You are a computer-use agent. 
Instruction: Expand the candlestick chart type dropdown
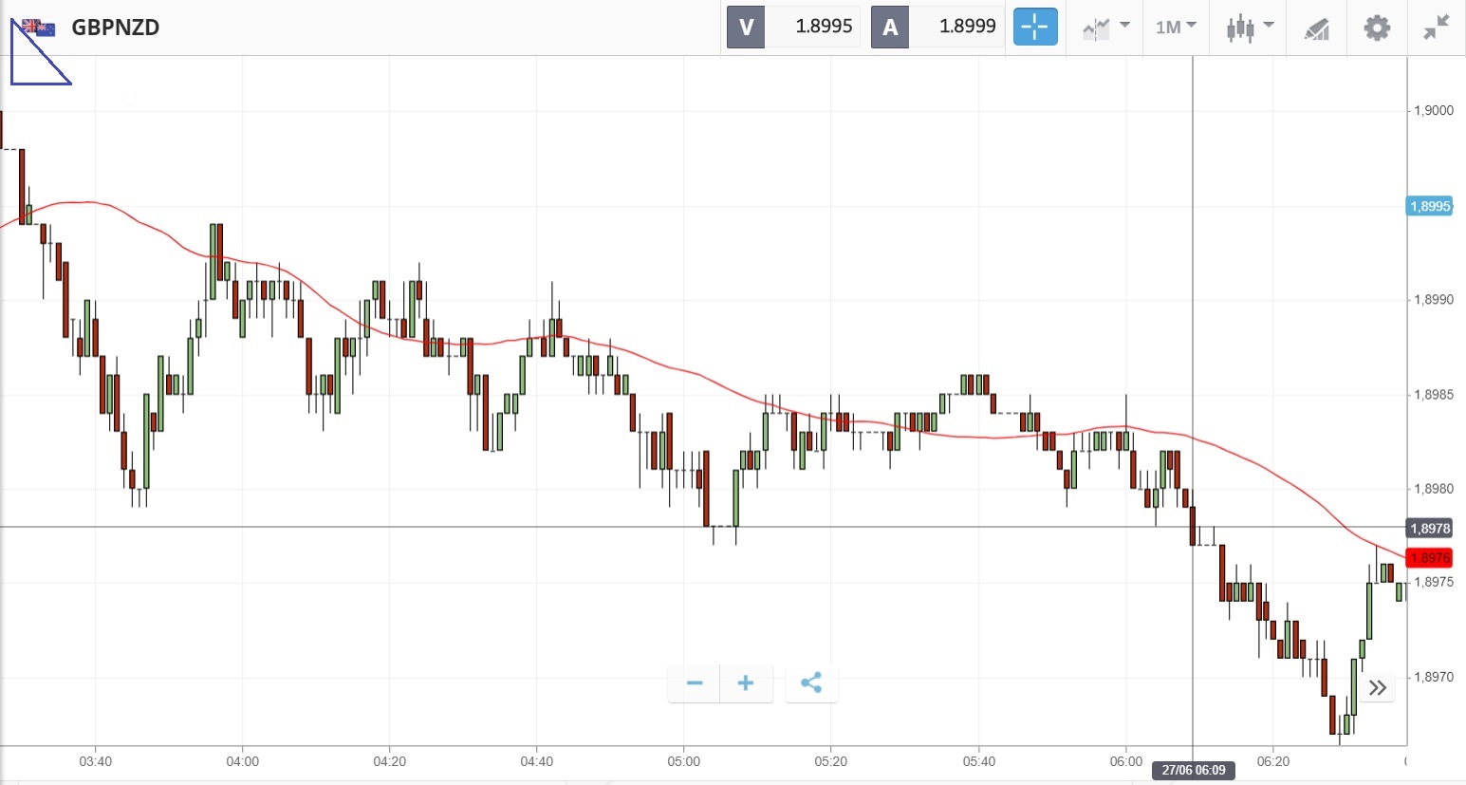click(1249, 27)
